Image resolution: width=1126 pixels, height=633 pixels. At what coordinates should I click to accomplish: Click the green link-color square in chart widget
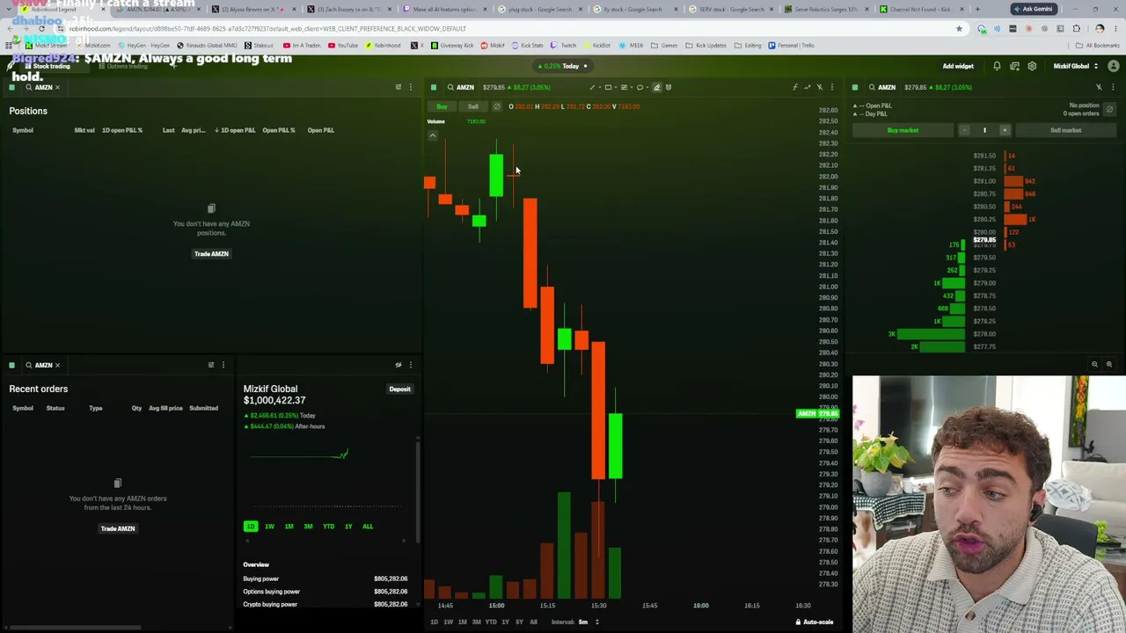tap(434, 87)
